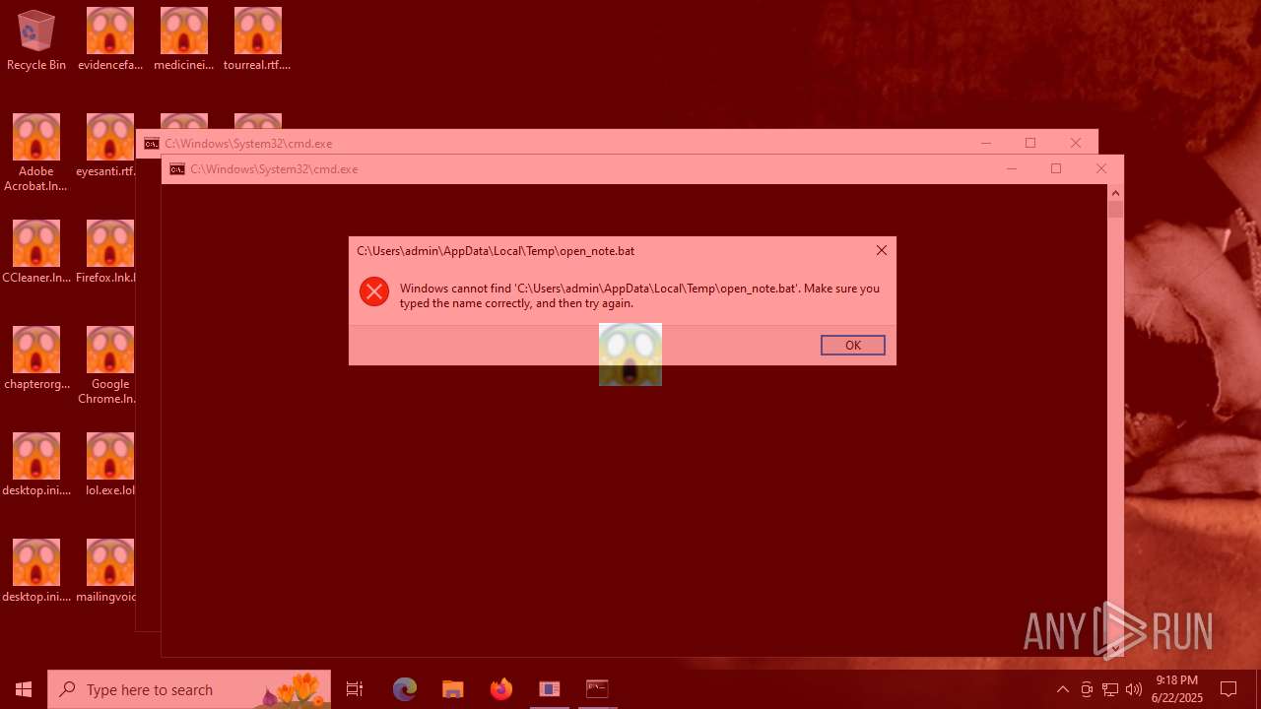Open the notification center
The width and height of the screenshot is (1261, 709).
(x=1228, y=689)
